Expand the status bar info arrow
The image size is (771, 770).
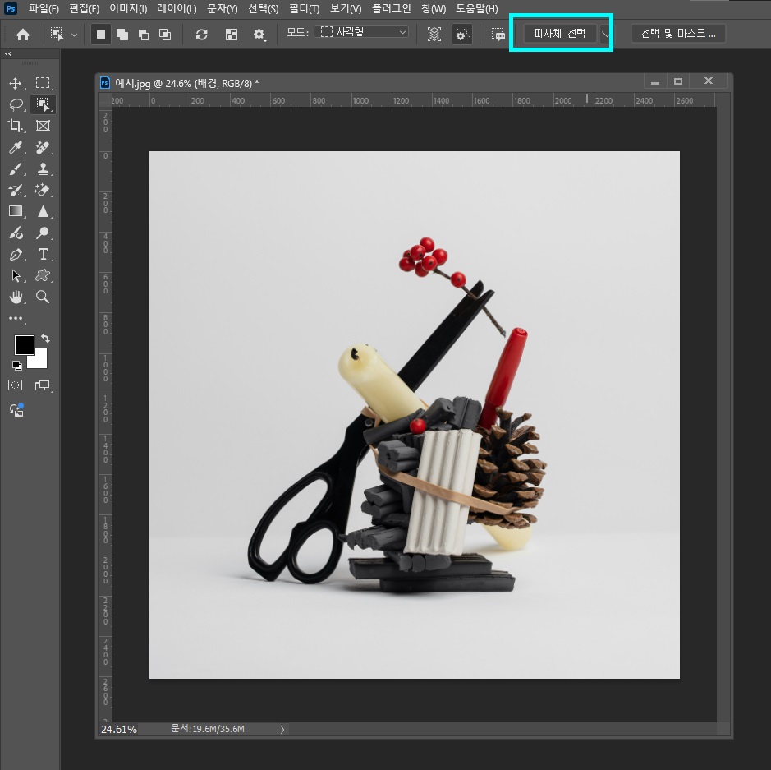coord(282,729)
